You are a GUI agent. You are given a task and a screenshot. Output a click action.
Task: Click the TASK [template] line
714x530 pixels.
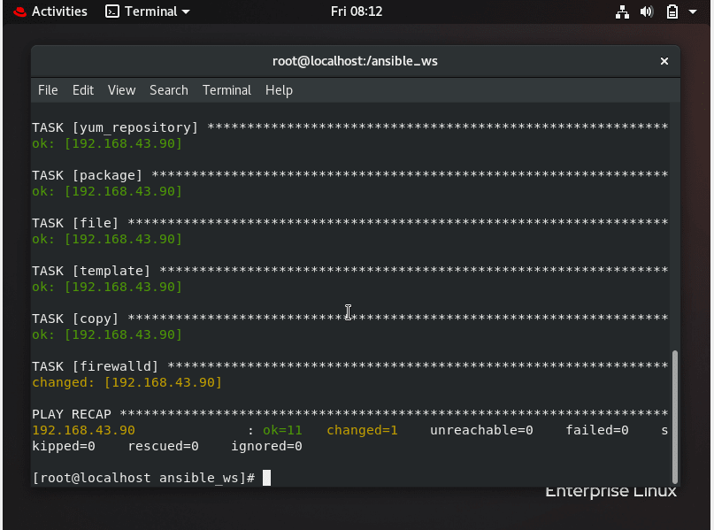pos(349,271)
